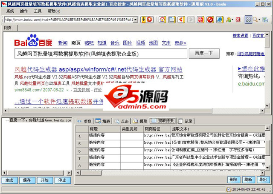273x194 pixels.
Task: Open the 搜索设置 link
Action: [x=241, y=36]
